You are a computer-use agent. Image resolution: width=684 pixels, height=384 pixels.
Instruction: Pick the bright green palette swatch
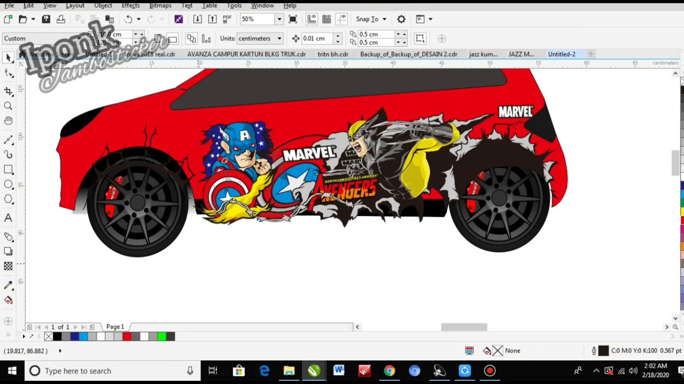161,337
